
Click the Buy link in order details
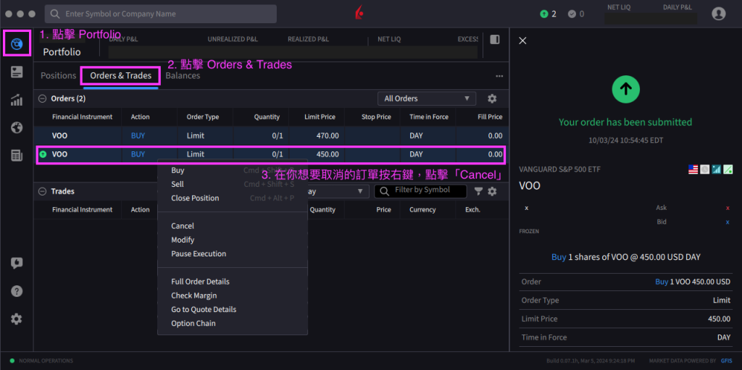(559, 257)
